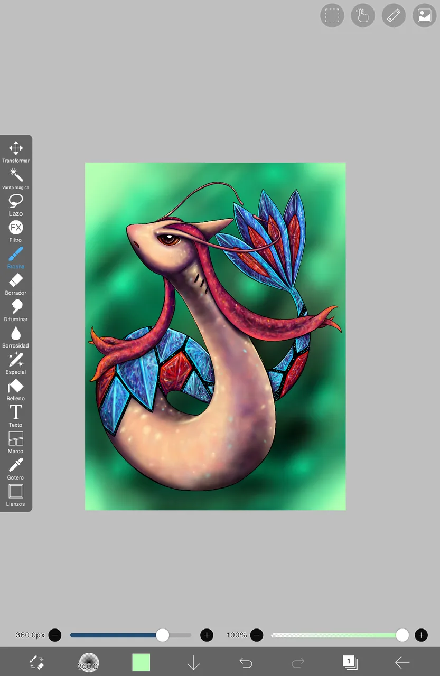Open the Lienzos canvas tool

[x=16, y=495]
